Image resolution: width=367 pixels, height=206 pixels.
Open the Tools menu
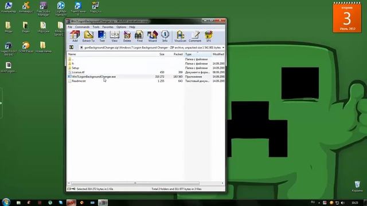pyautogui.click(x=96, y=27)
